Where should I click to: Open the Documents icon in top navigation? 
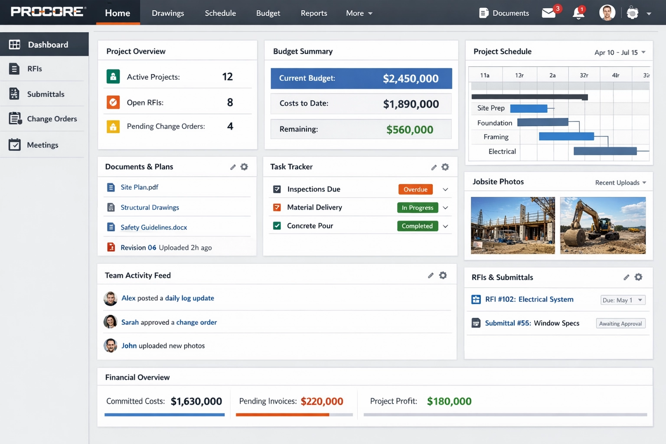pyautogui.click(x=483, y=13)
